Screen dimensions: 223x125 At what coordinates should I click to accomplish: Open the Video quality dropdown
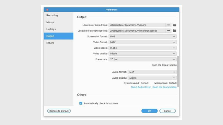(142, 54)
